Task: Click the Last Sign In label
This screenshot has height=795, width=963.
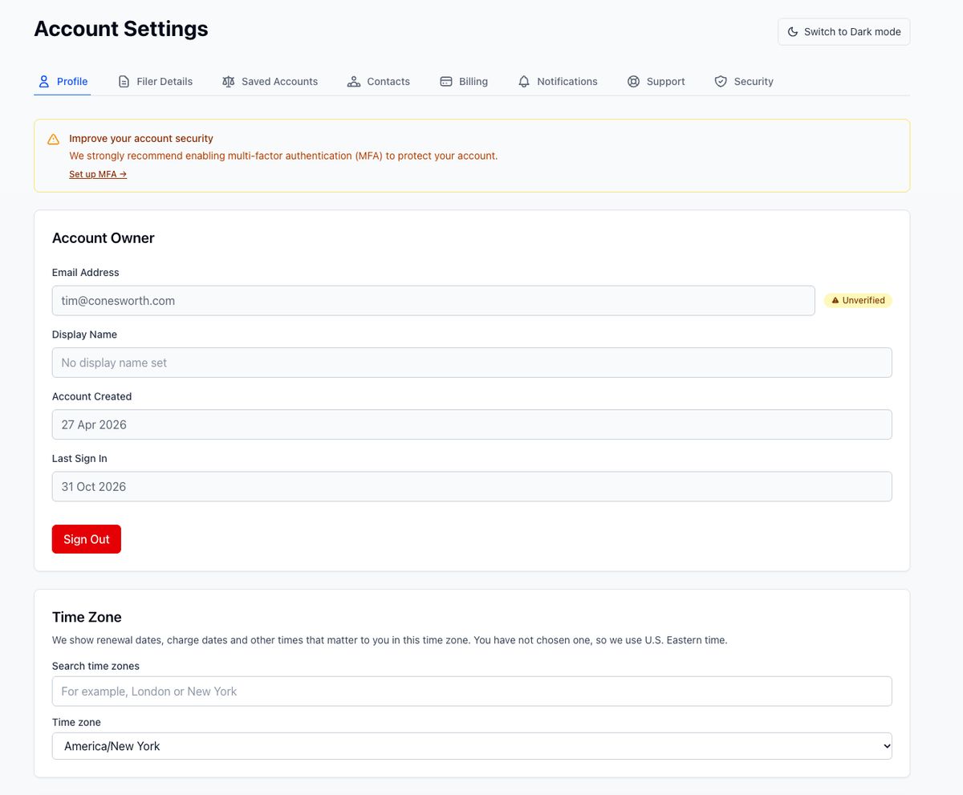Action: click(79, 459)
